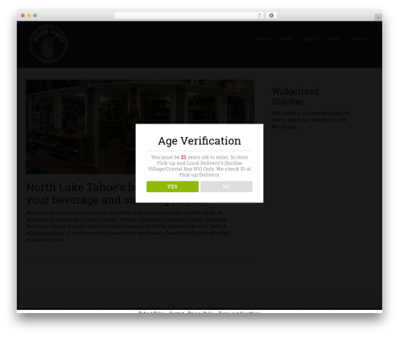Open the Home menu item
The height and width of the screenshot is (337, 399).
point(263,39)
